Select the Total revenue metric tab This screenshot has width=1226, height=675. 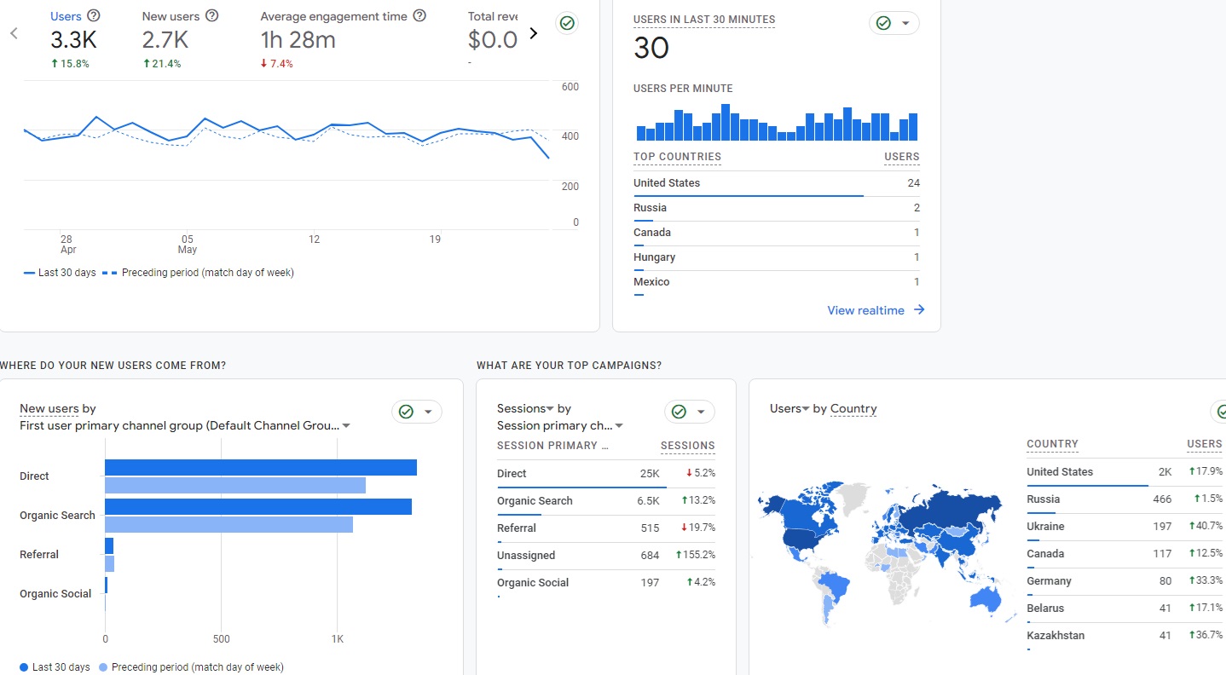pos(493,38)
